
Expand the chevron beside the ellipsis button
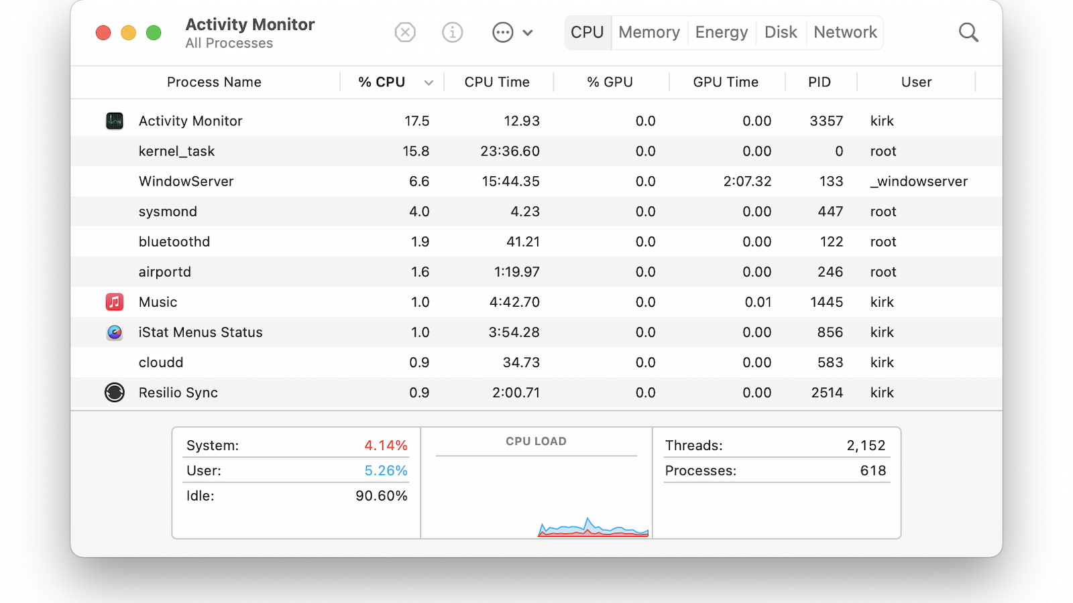point(528,32)
